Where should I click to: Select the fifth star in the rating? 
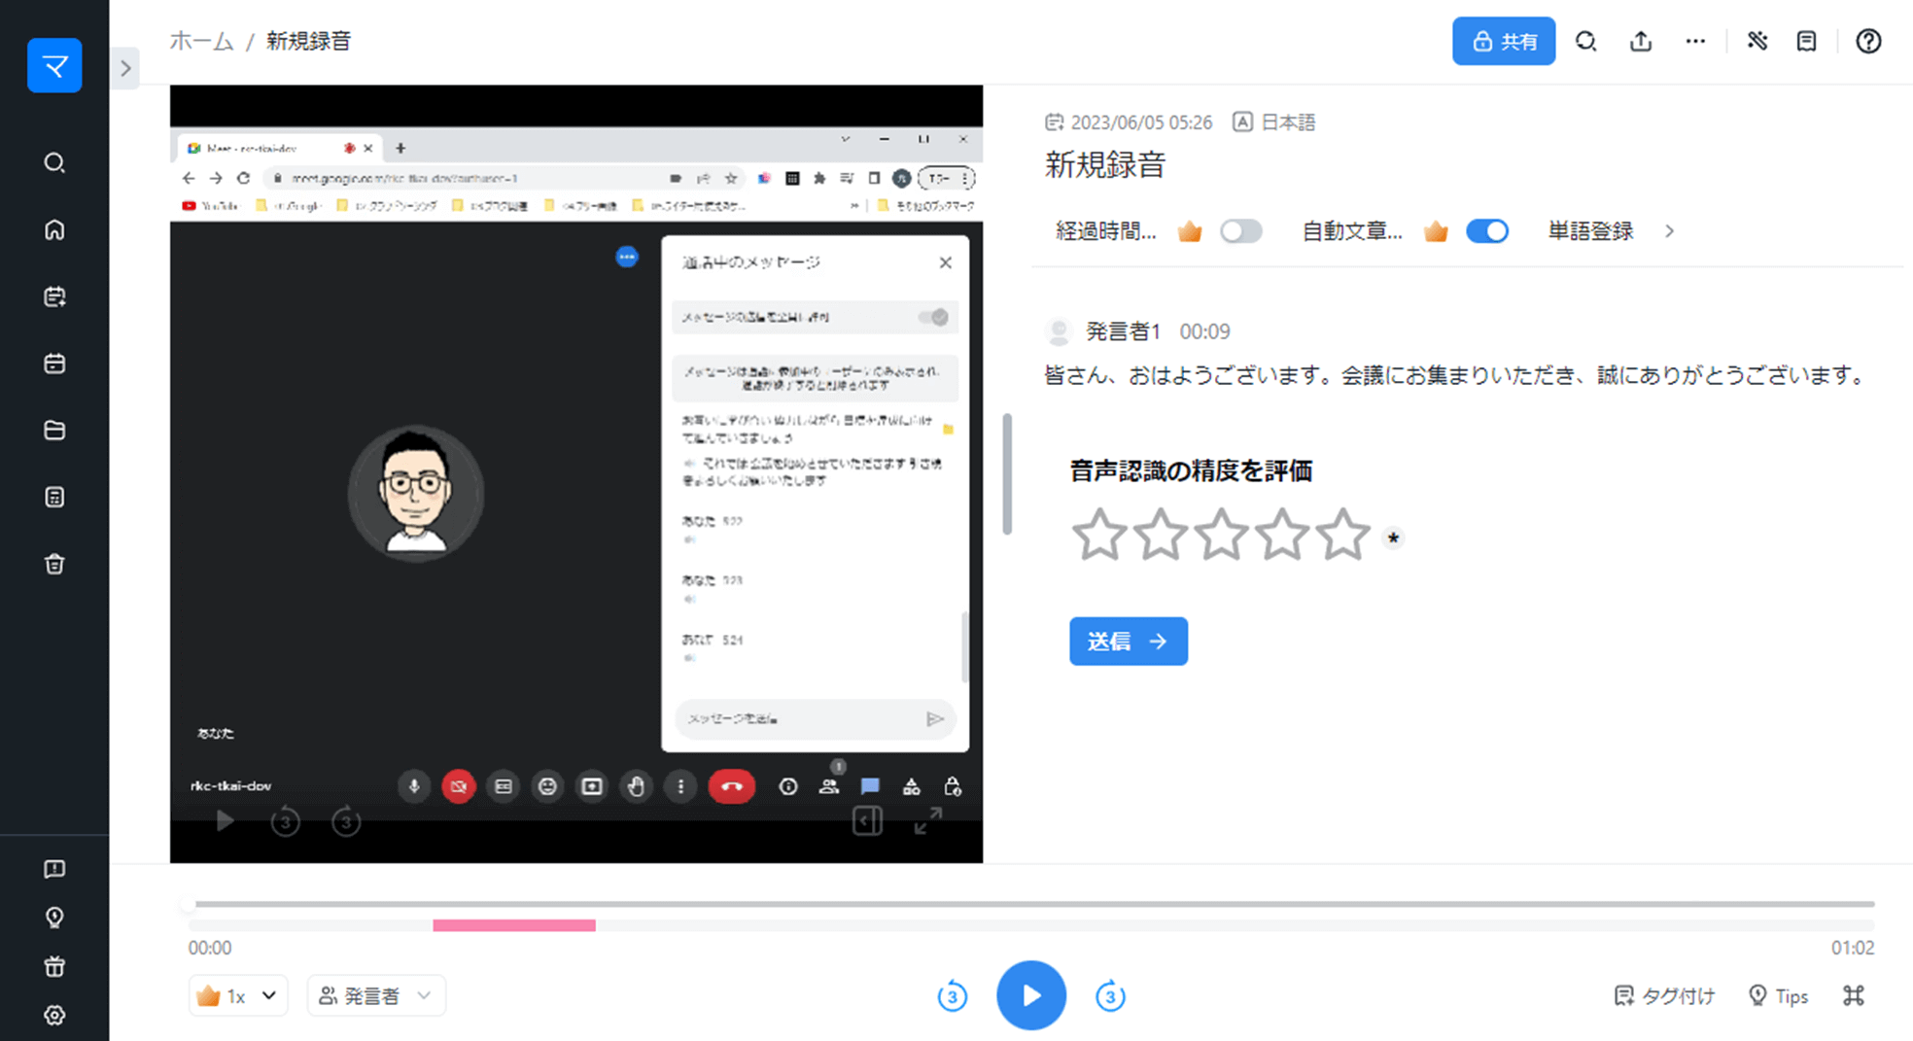[1344, 536]
